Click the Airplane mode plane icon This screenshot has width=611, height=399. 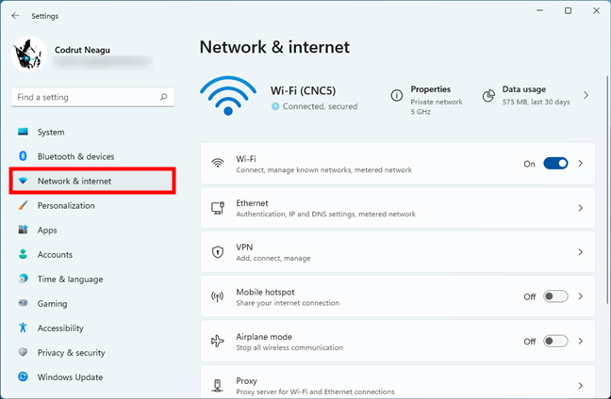218,341
